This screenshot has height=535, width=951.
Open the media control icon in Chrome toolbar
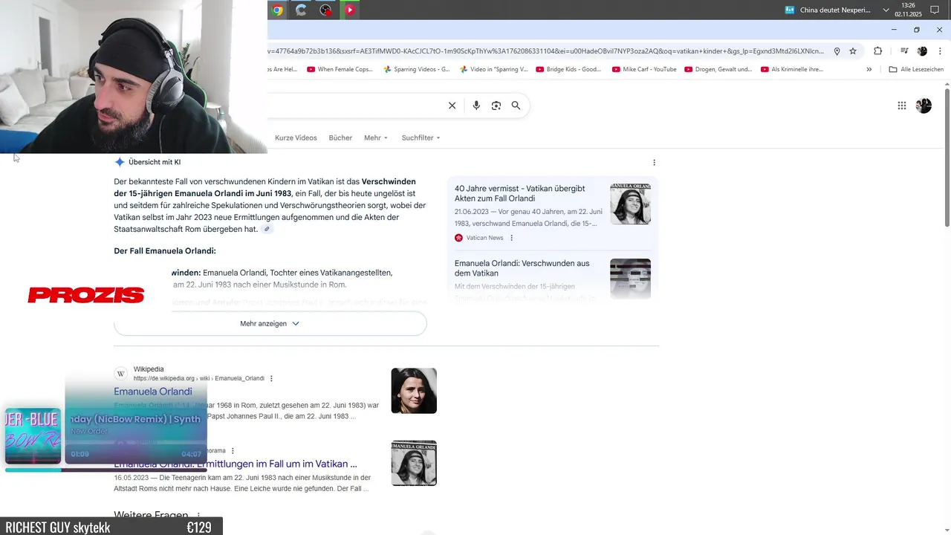(x=904, y=51)
